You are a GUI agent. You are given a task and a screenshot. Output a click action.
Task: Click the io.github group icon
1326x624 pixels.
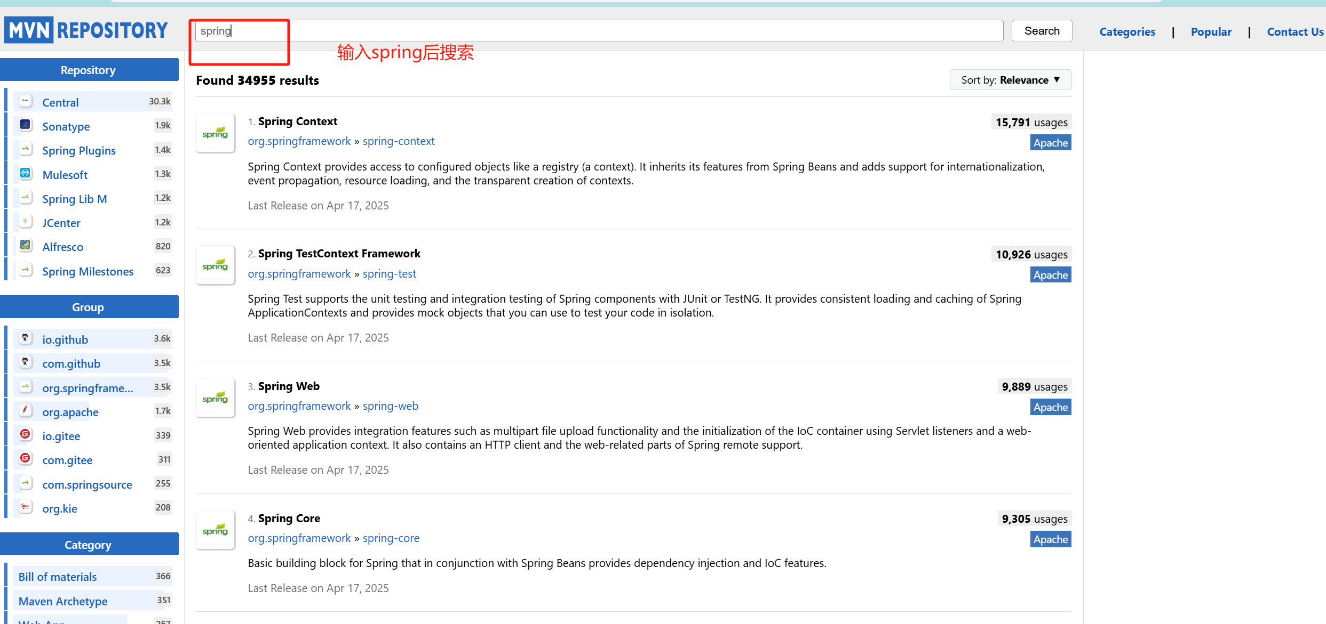tap(25, 338)
